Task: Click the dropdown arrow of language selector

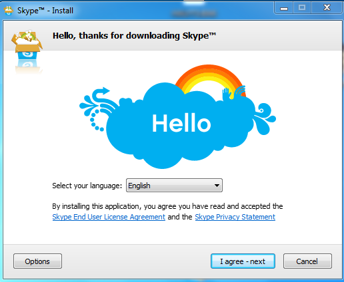Action: [217, 186]
